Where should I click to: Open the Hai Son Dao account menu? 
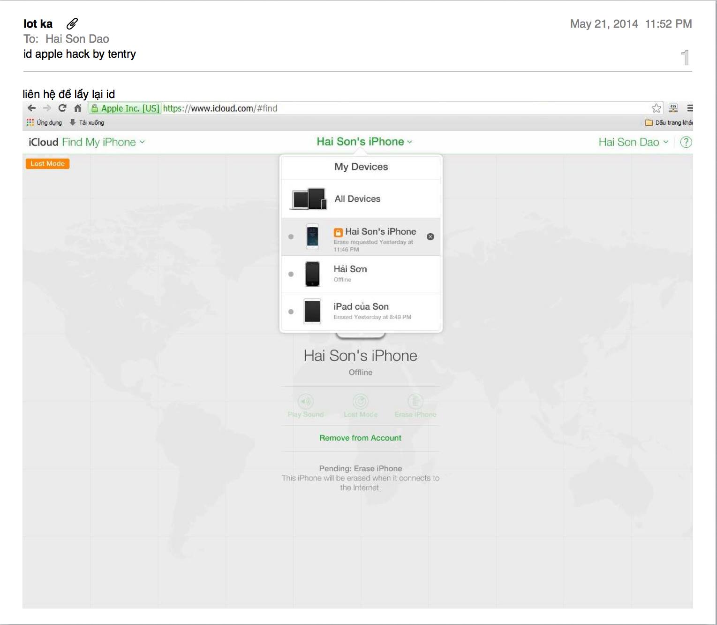[634, 142]
